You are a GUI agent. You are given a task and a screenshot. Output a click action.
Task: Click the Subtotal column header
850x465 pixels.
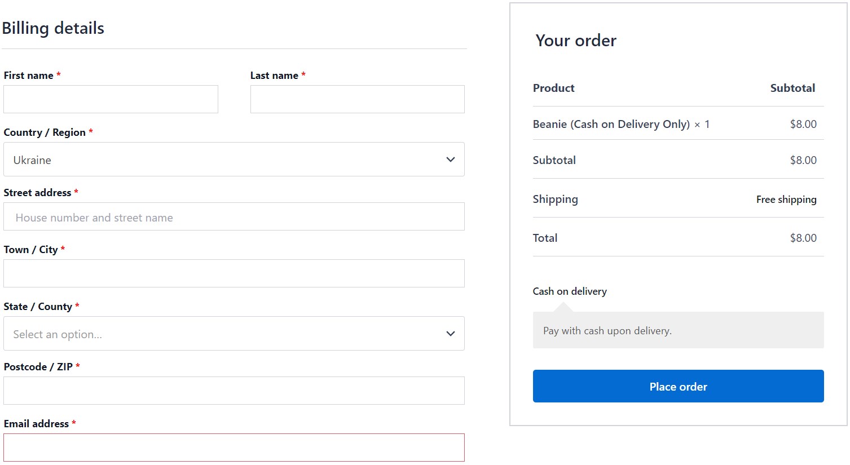coord(792,88)
